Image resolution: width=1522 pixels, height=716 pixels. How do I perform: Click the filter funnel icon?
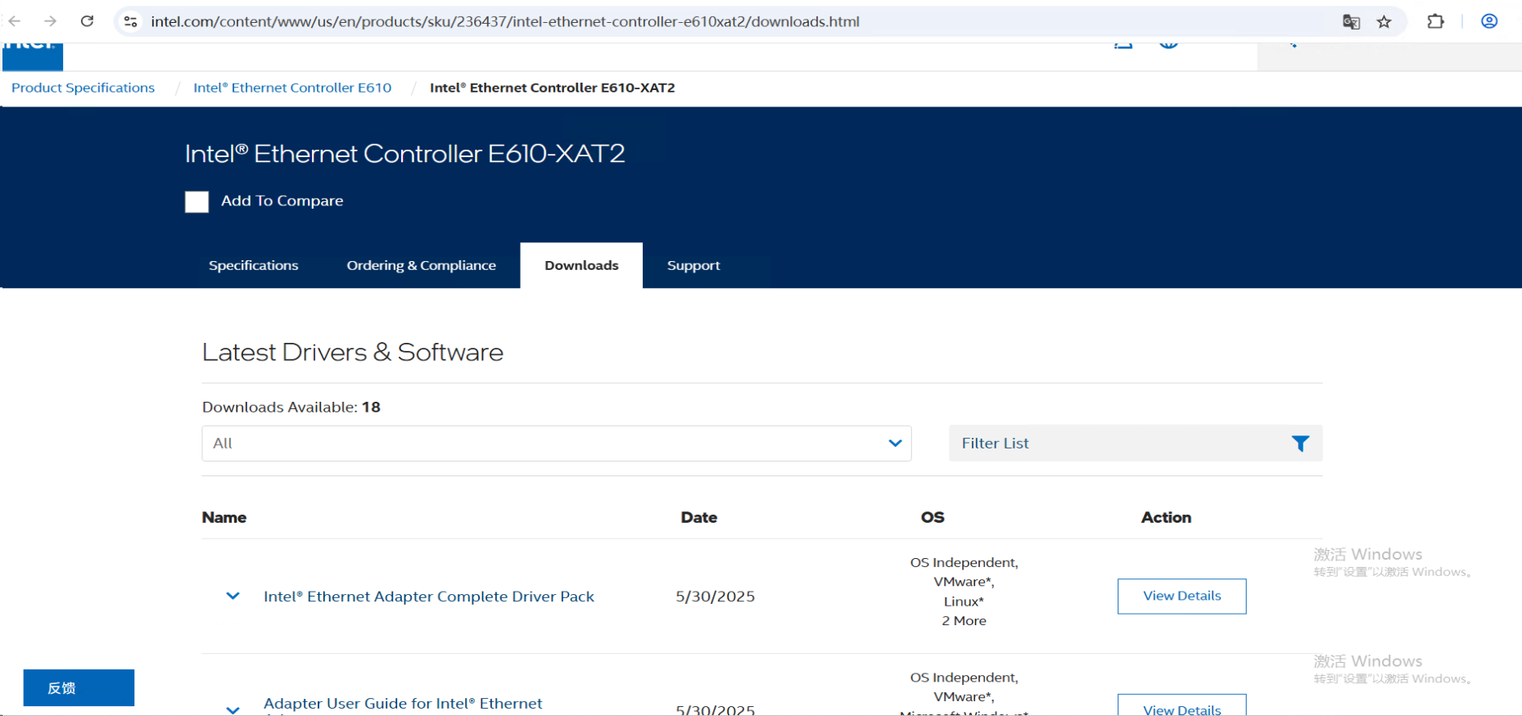coord(1300,444)
